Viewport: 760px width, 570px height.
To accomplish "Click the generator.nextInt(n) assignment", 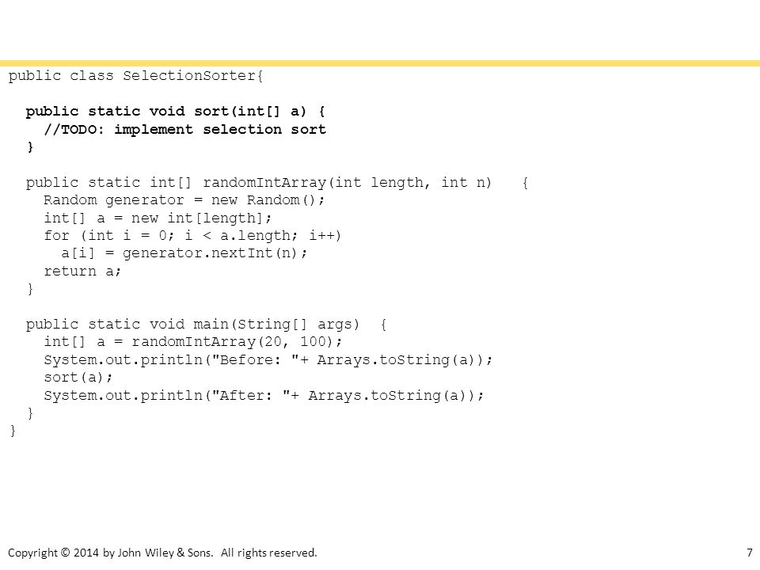I will click(184, 253).
